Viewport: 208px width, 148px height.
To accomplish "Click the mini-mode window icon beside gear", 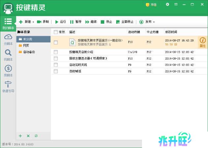I will [176, 5].
